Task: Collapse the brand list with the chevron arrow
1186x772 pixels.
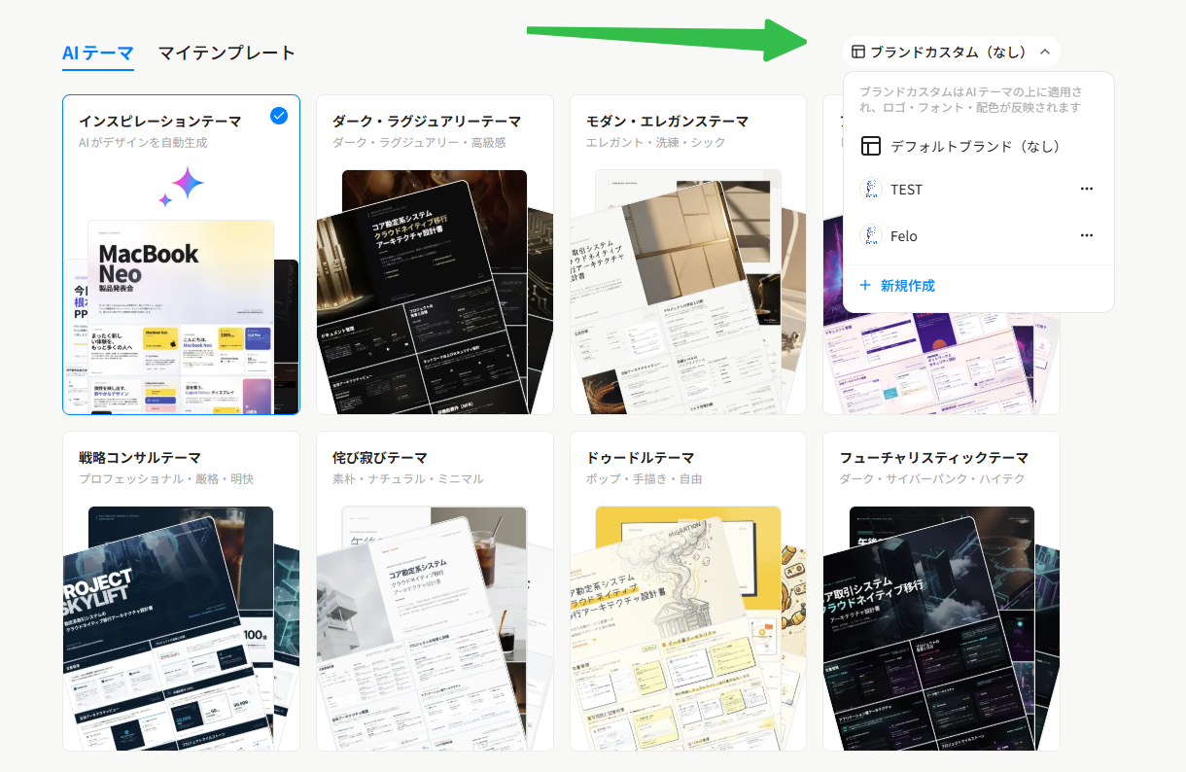Action: pos(1046,51)
